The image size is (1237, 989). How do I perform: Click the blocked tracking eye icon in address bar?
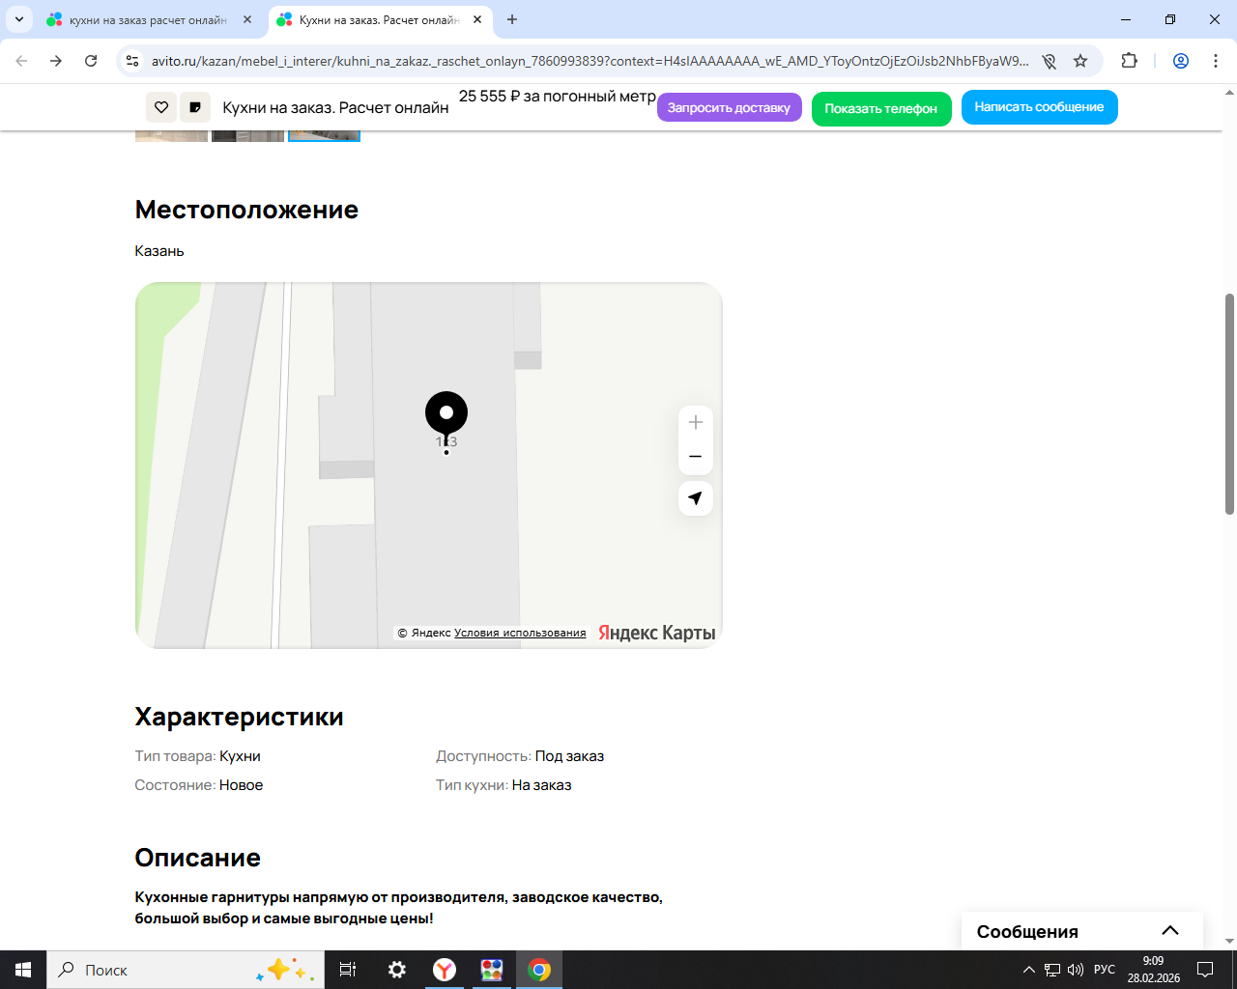(x=1049, y=61)
